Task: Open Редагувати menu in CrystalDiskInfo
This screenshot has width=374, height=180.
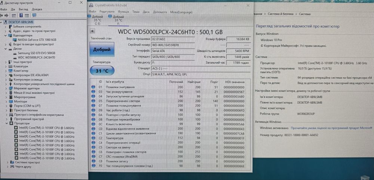Action: tap(107, 12)
